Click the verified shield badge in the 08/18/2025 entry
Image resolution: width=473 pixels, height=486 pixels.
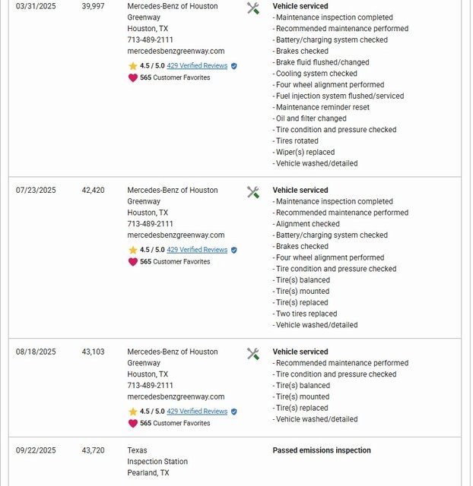(x=234, y=412)
